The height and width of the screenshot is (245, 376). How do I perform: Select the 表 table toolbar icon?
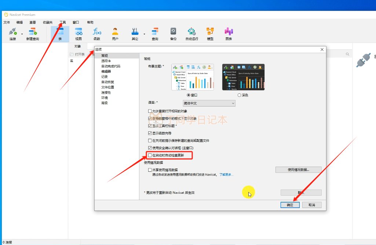(x=60, y=34)
